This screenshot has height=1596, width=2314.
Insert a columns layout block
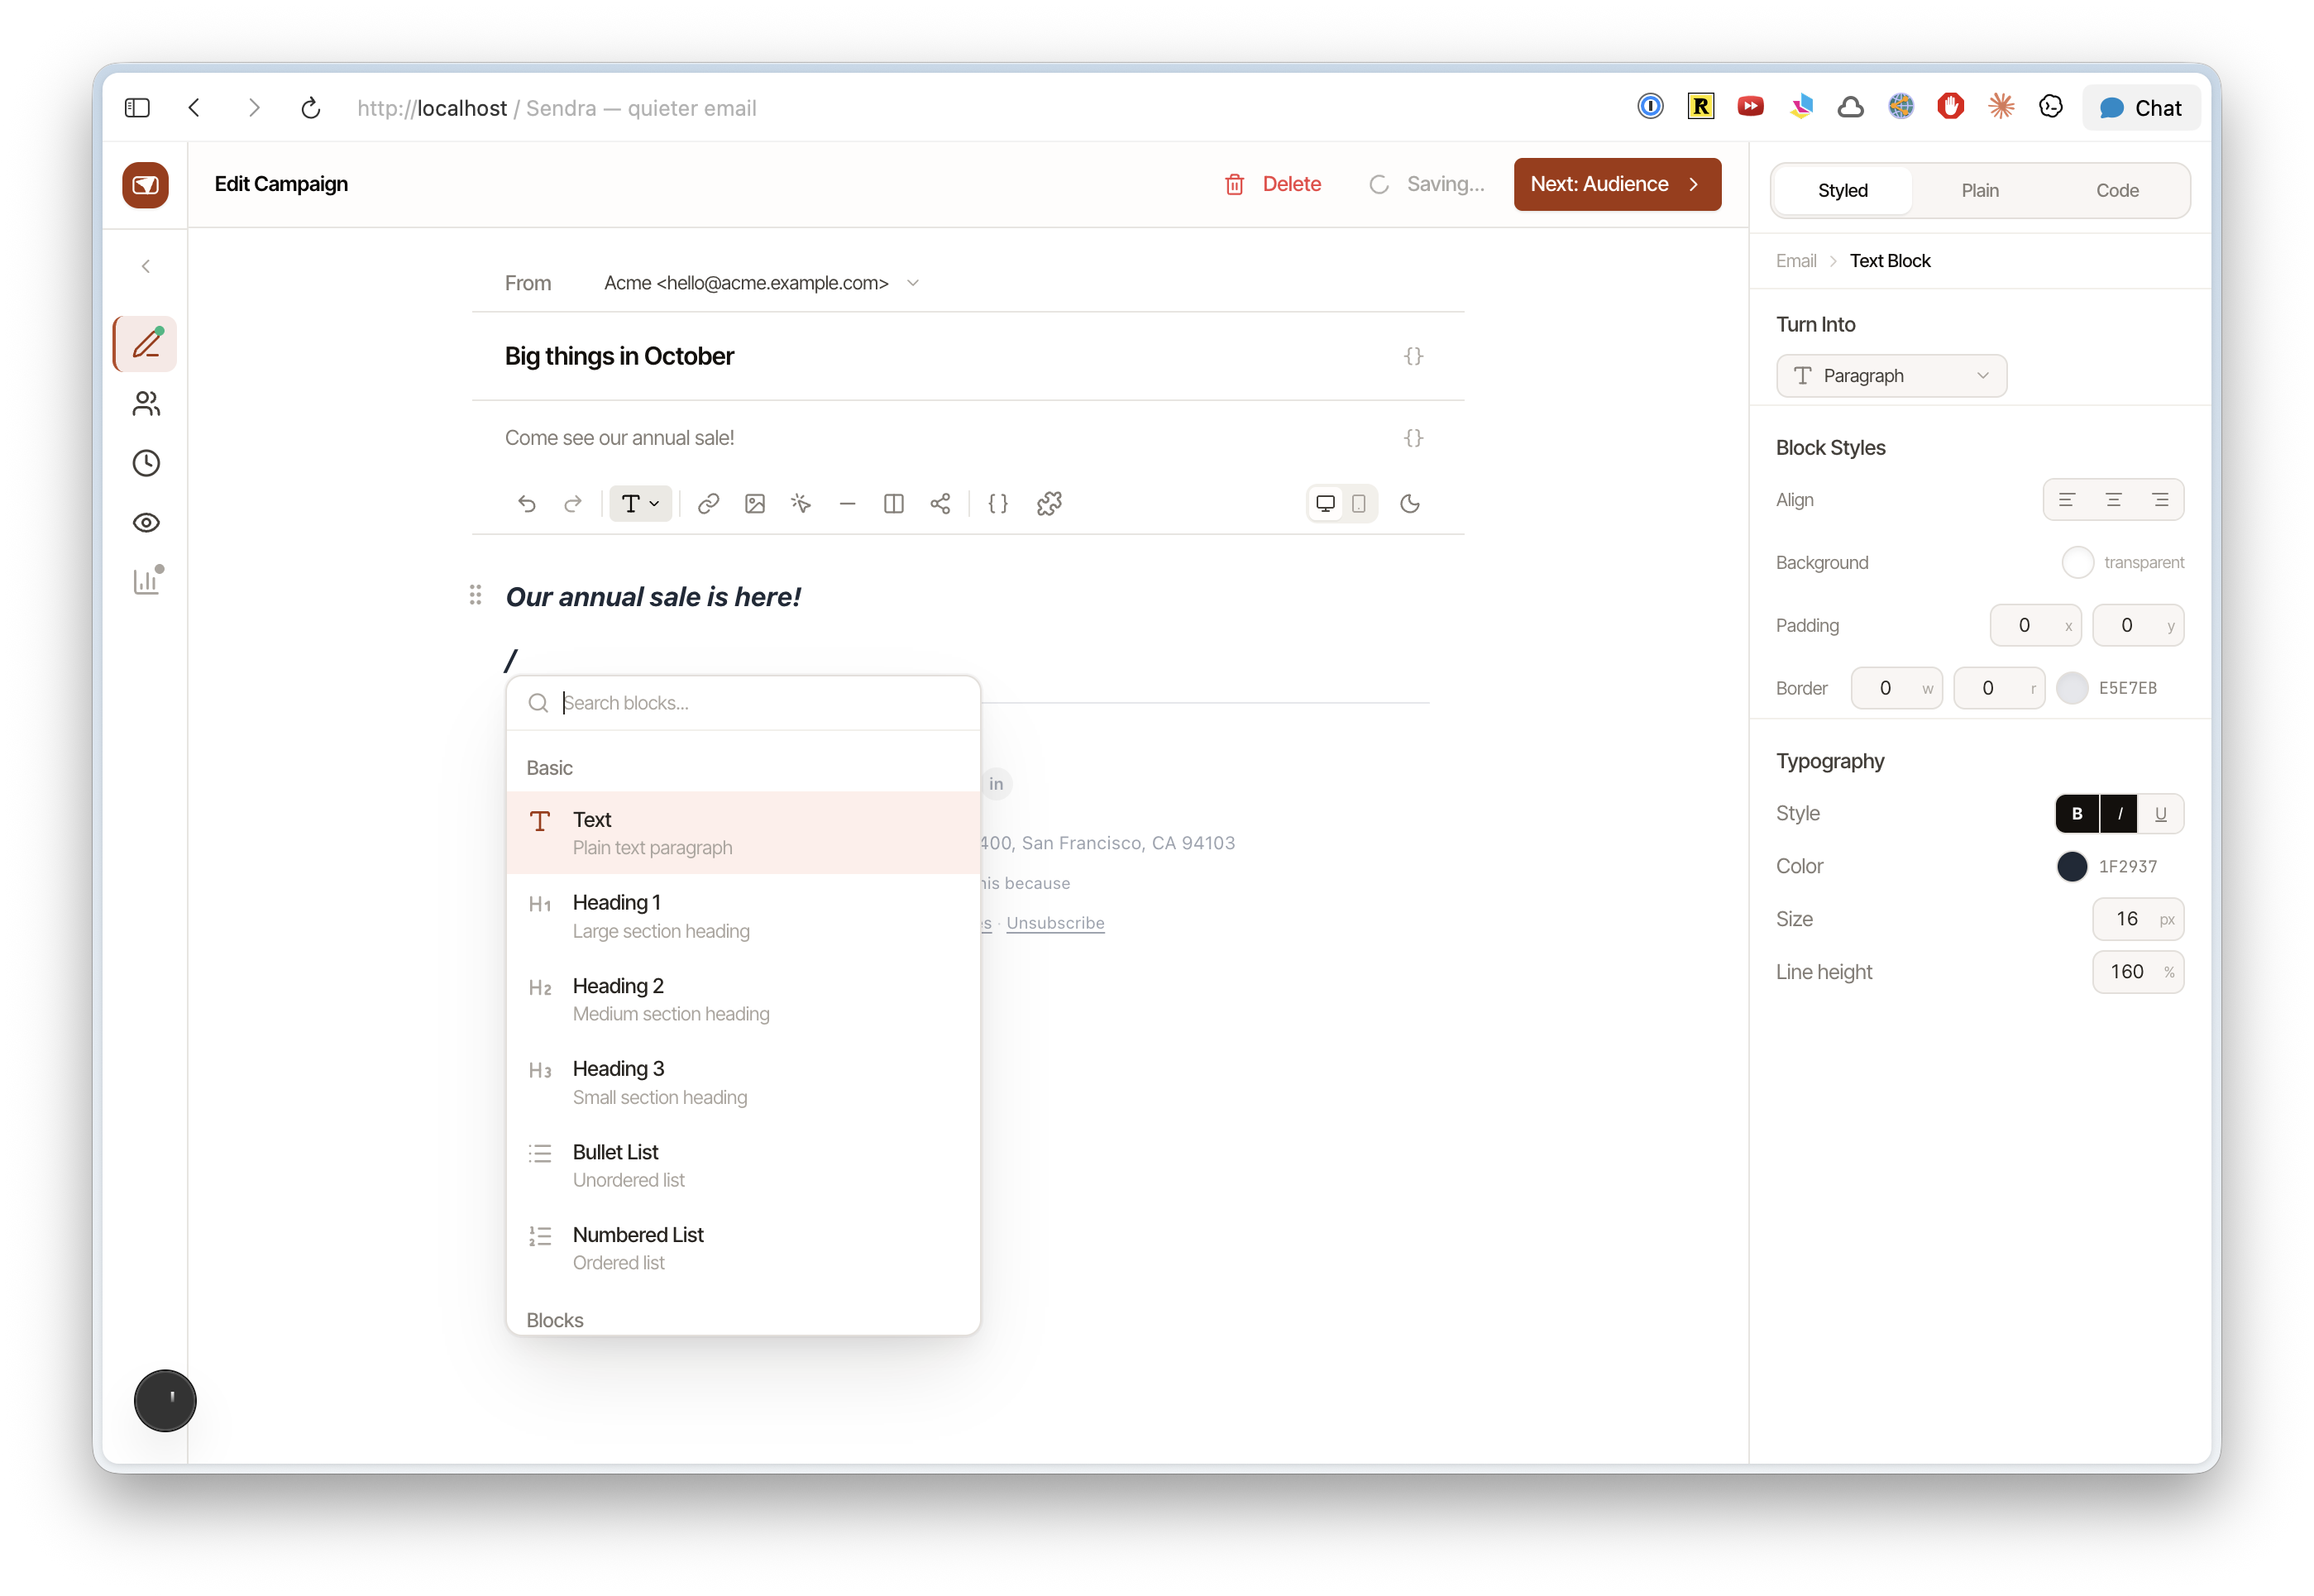pos(894,504)
